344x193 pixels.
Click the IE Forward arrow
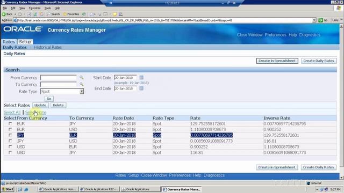[20, 14]
